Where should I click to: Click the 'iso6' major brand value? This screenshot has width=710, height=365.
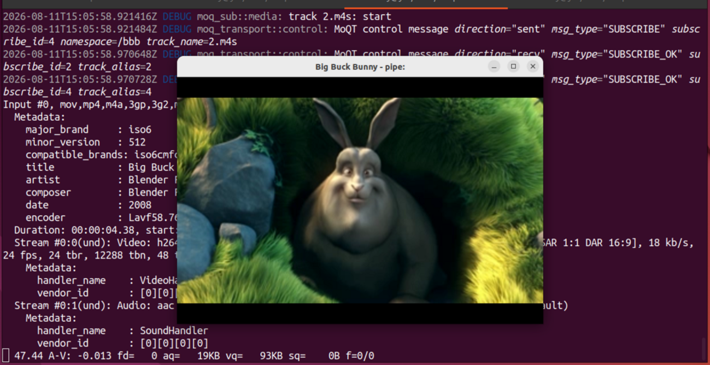(140, 129)
